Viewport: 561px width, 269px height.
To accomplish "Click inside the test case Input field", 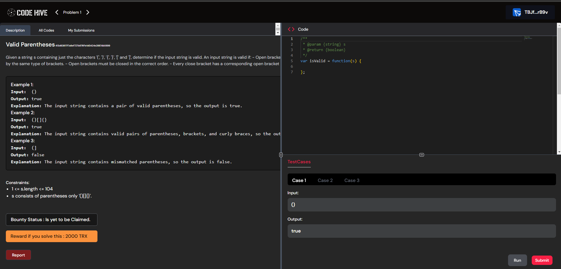I will click(421, 204).
